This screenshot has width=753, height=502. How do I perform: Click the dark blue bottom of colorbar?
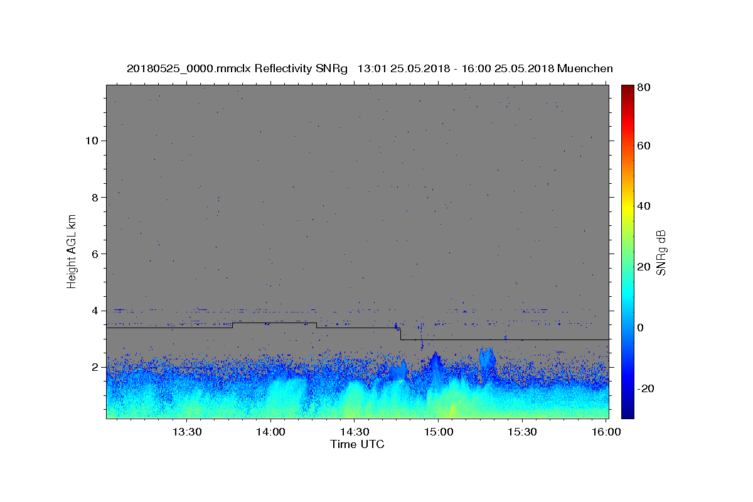[x=627, y=411]
